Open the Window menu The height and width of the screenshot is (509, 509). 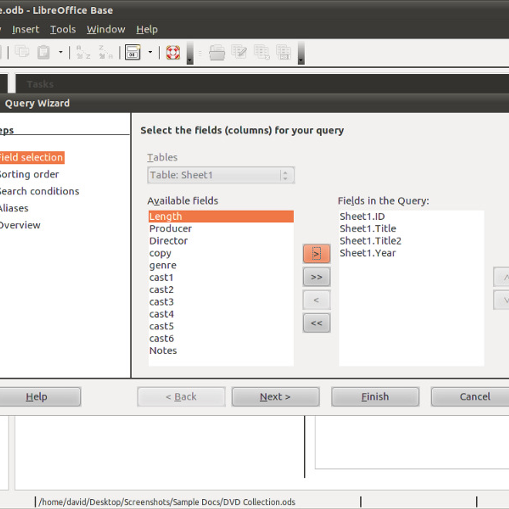[106, 29]
